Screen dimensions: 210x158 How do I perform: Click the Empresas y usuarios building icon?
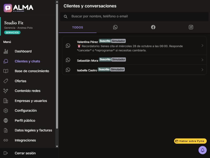6,101
